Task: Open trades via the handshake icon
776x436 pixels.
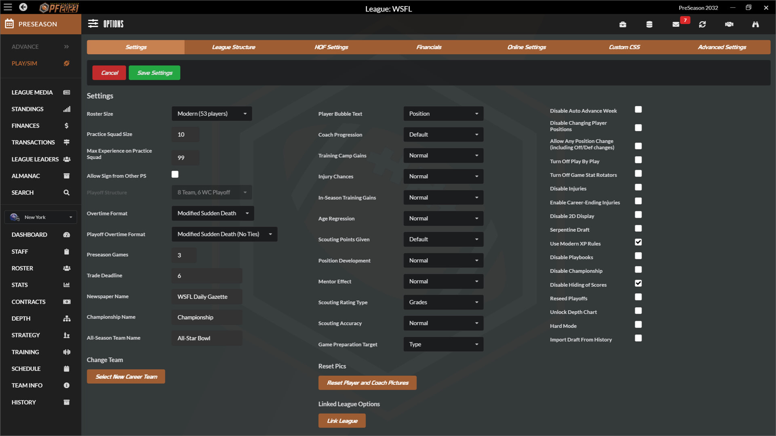Action: click(729, 24)
